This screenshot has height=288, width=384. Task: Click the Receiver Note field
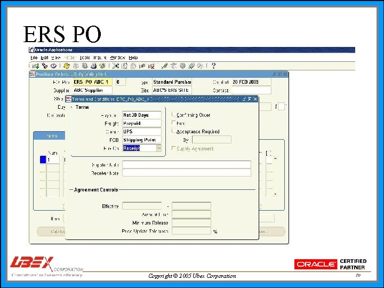[x=187, y=173]
